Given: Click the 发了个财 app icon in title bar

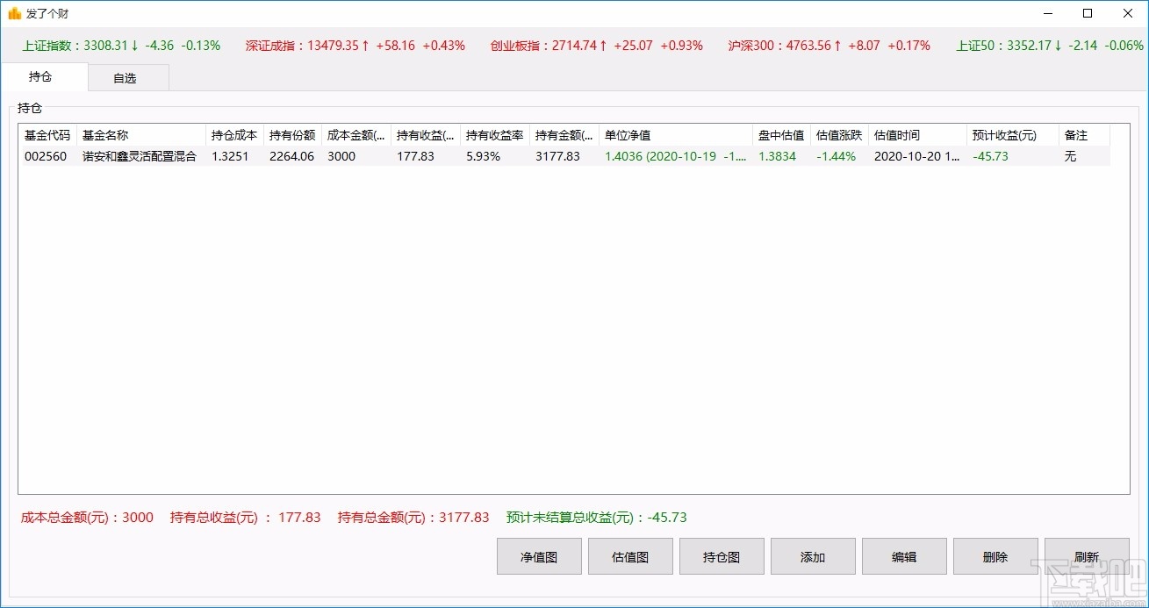Looking at the screenshot, I should (13, 13).
